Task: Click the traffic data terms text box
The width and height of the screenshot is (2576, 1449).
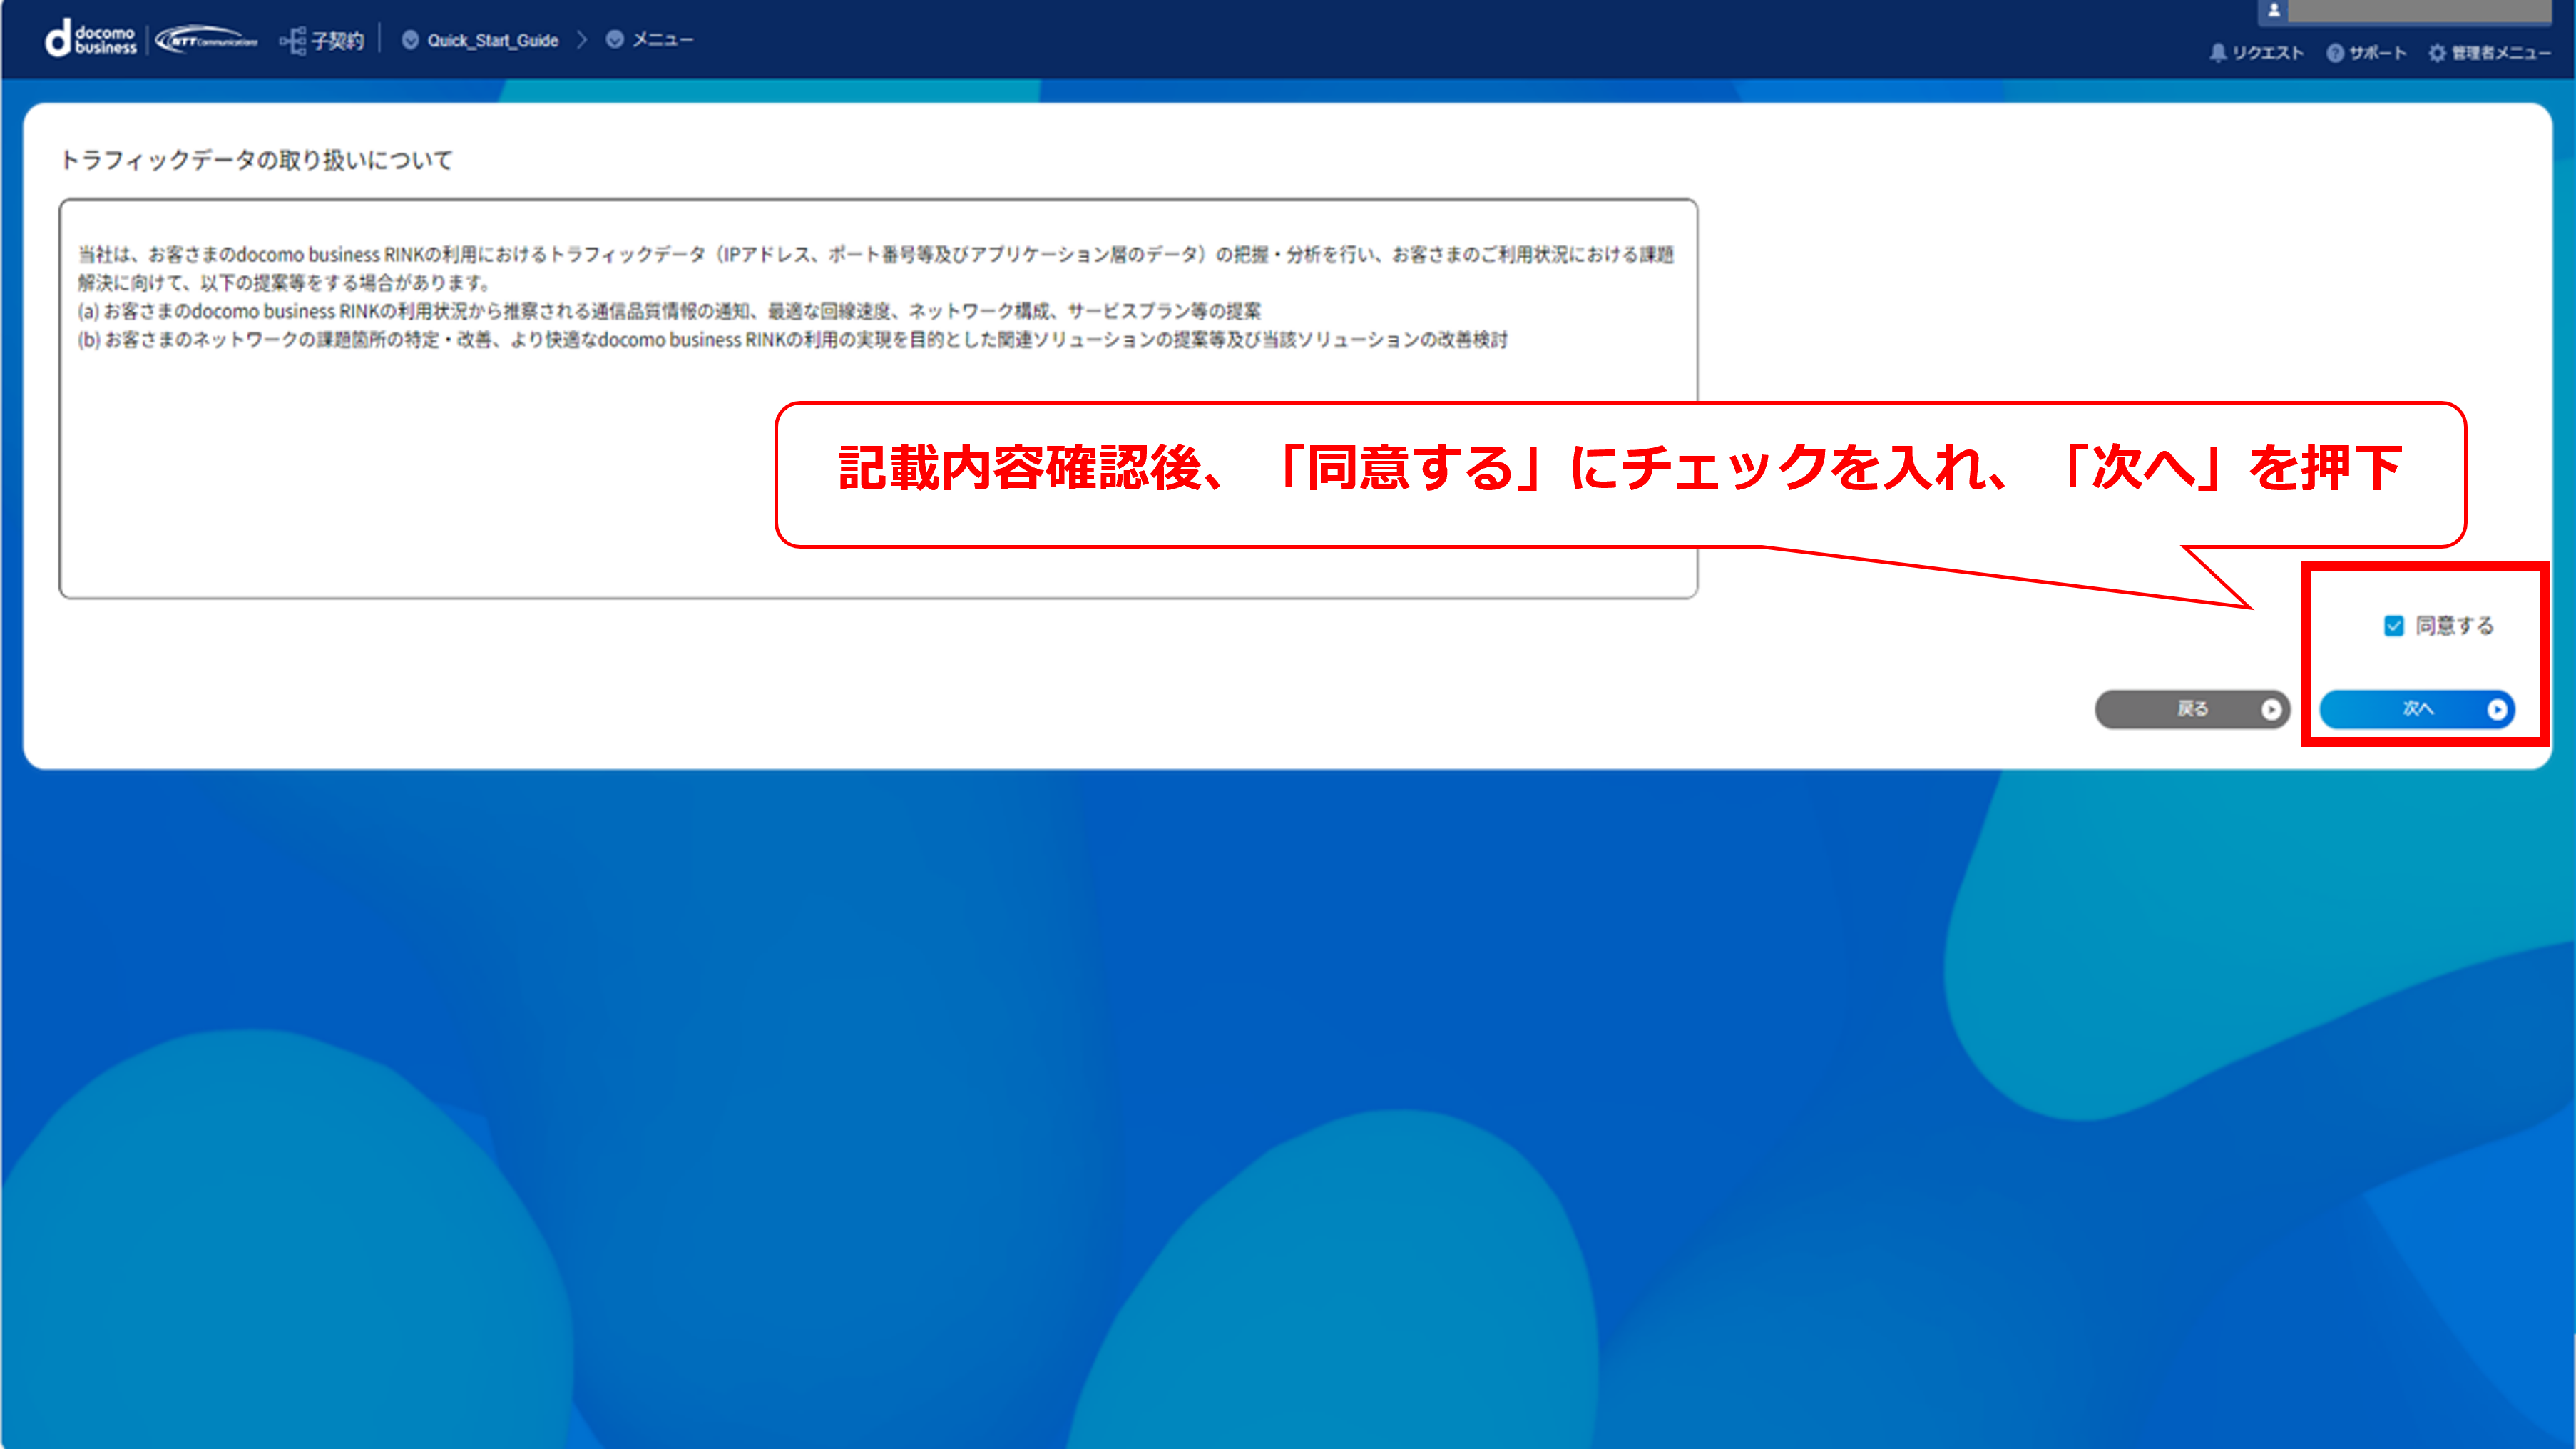Action: click(x=878, y=398)
